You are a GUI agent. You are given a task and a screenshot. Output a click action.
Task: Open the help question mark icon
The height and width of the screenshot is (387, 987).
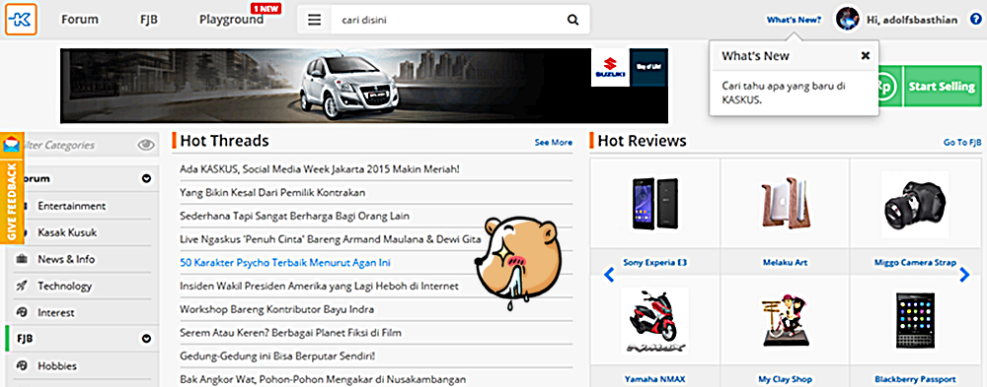click(x=974, y=20)
